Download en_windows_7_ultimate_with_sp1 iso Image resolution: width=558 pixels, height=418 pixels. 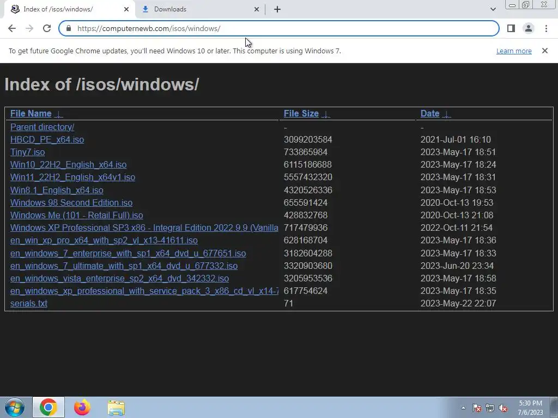(124, 266)
